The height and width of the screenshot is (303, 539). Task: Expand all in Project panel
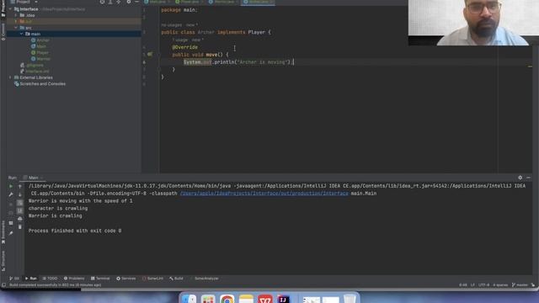point(110,2)
